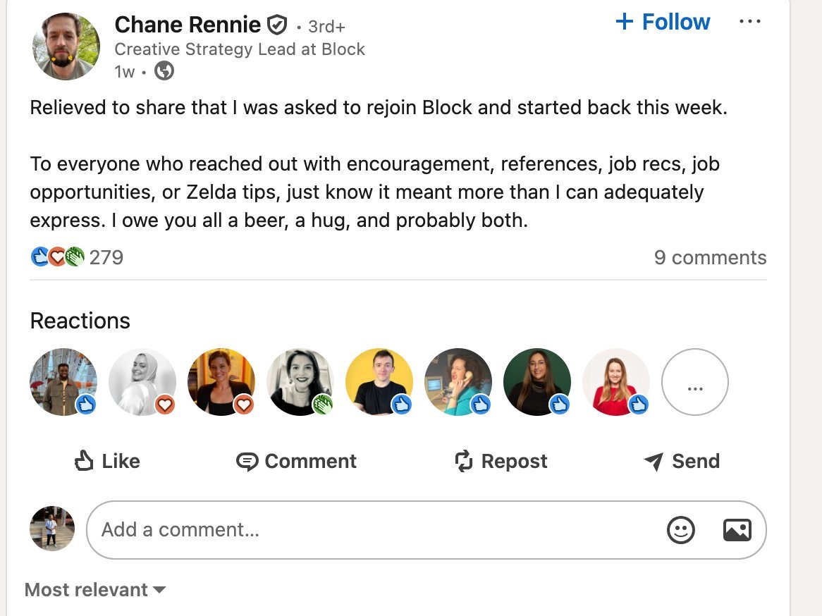Click the Comment speech bubble icon
Screen dimensions: 822x616
tap(247, 462)
